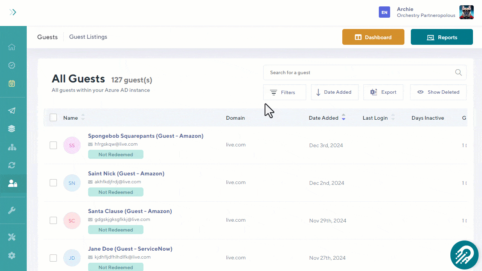The width and height of the screenshot is (482, 271).
Task: Click the sync arrows sidebar icon
Action: tap(12, 165)
